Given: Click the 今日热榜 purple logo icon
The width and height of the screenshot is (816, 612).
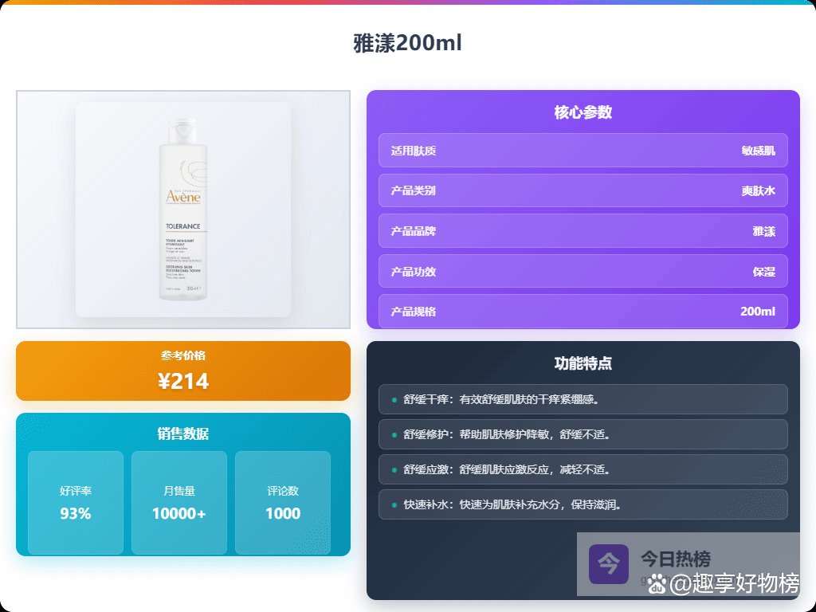Looking at the screenshot, I should coord(609,563).
